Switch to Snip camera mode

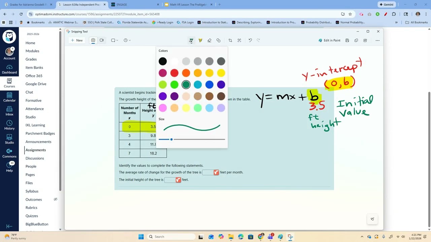coord(93,40)
